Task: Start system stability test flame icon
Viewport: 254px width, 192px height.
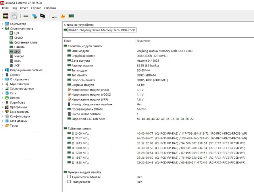Action: (x=63, y=16)
